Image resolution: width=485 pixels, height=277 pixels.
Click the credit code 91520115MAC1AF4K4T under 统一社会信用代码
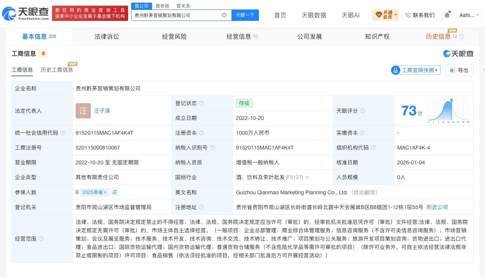105,133
